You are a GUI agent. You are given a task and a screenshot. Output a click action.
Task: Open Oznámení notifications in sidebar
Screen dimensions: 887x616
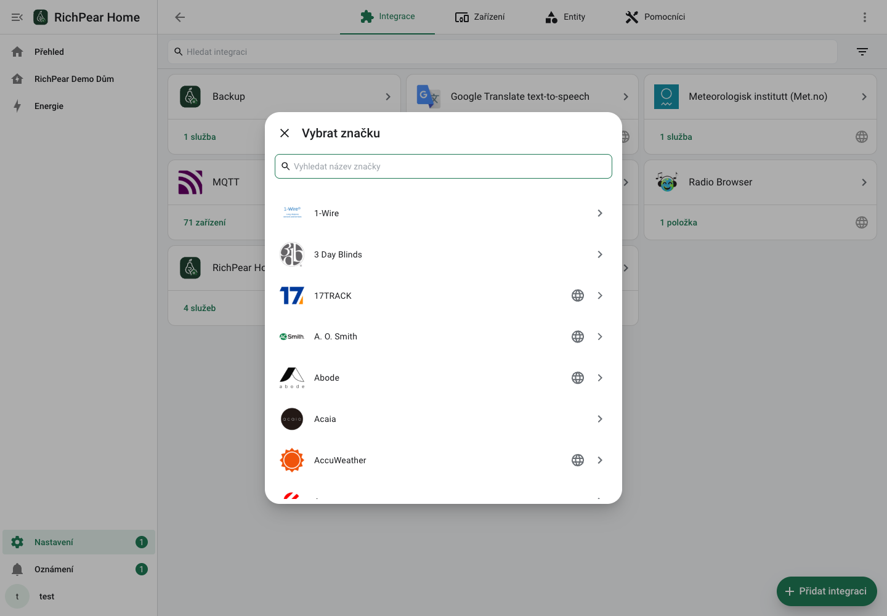[x=79, y=569]
